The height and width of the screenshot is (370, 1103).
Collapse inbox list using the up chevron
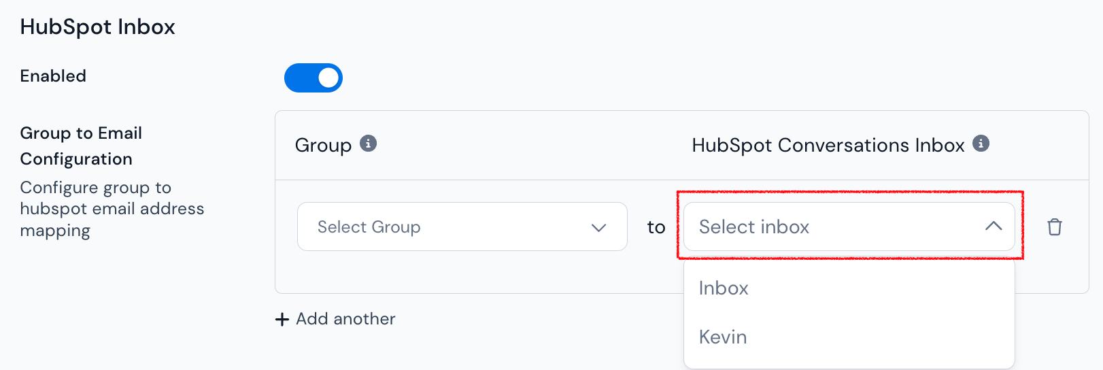[x=994, y=226]
